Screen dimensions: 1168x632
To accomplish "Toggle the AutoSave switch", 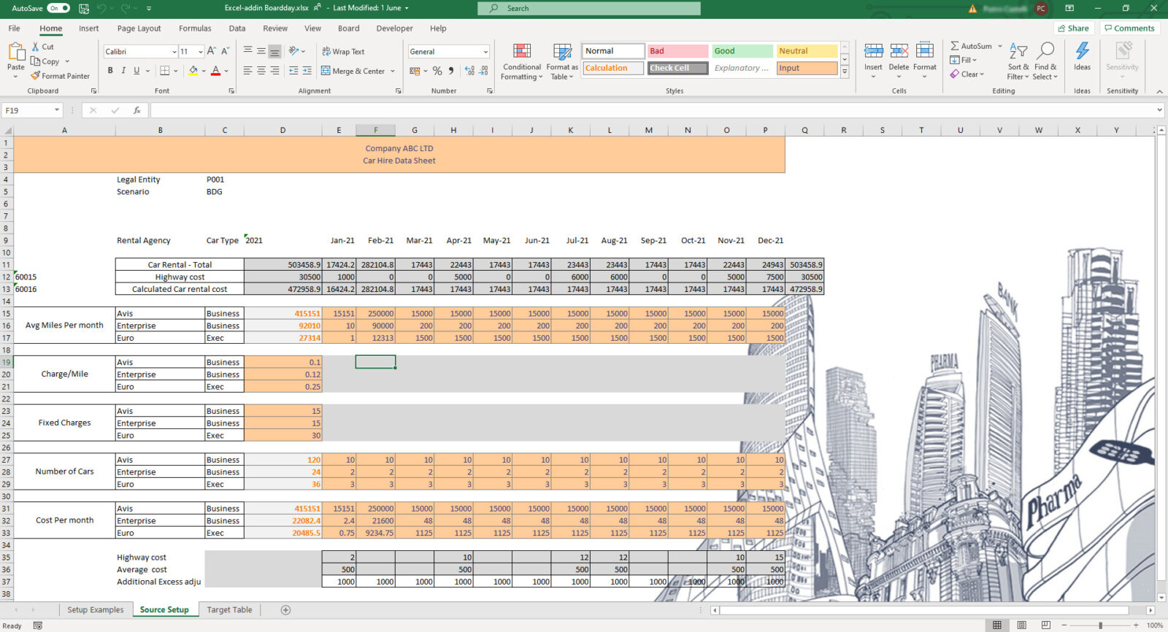I will 58,8.
